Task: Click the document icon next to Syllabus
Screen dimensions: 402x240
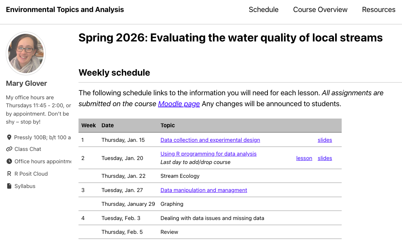Action: (9, 186)
